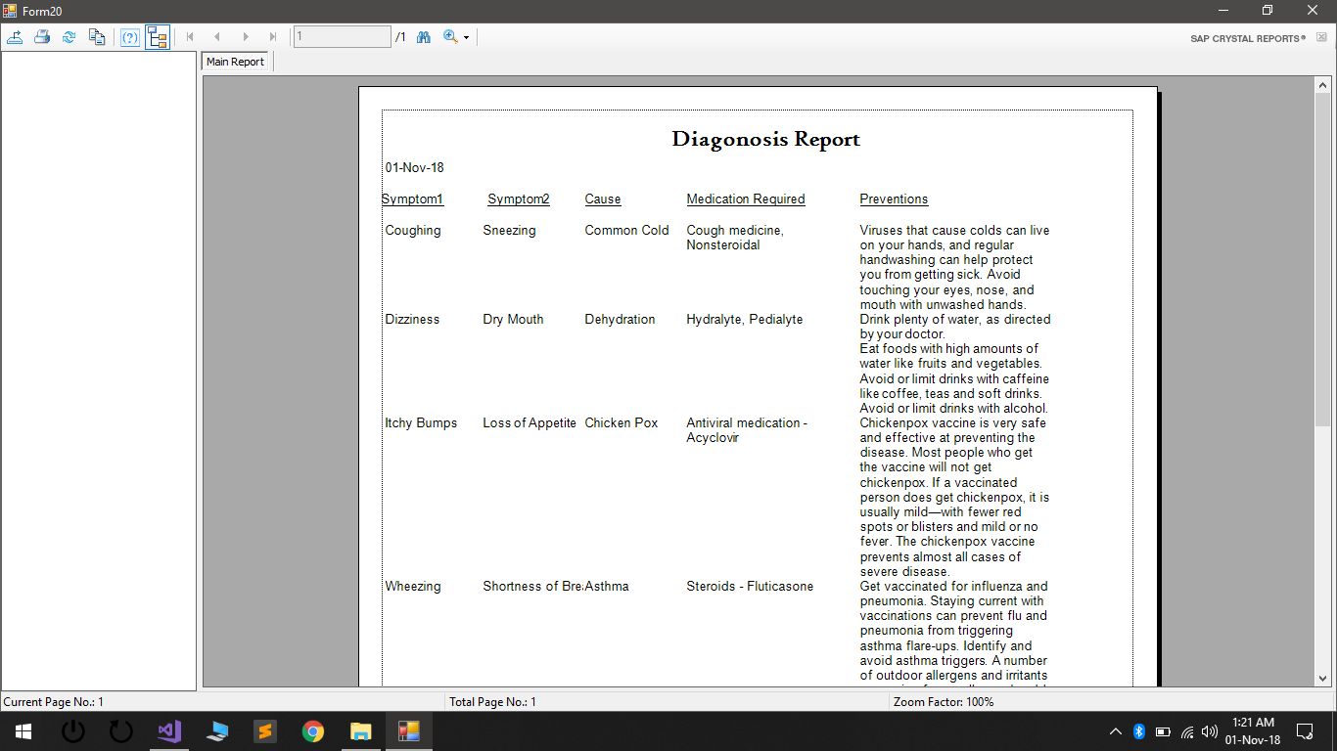Click the Coughing symptom cell
This screenshot has width=1337, height=751.
[x=413, y=231]
